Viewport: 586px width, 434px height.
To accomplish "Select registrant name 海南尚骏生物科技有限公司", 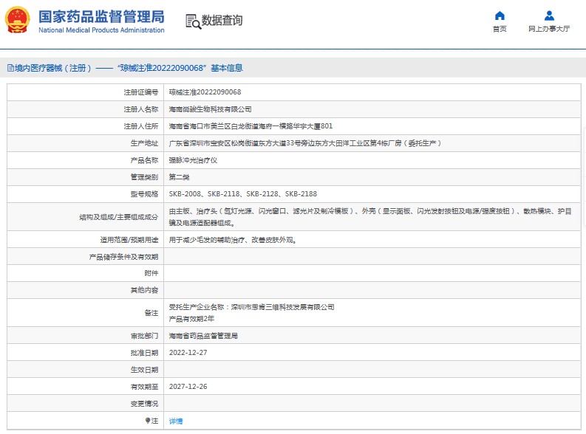I will [210, 109].
